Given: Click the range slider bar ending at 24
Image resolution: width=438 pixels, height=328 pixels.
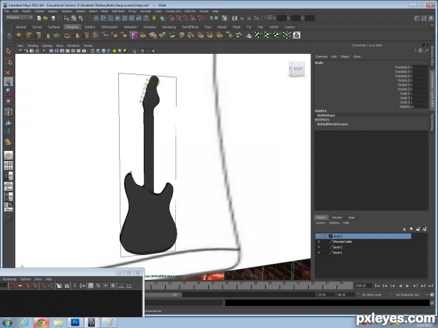Looking at the screenshot, I should (163, 294).
